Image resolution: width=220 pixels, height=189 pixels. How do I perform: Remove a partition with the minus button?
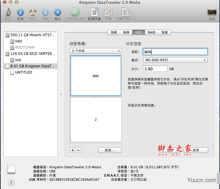(78, 150)
